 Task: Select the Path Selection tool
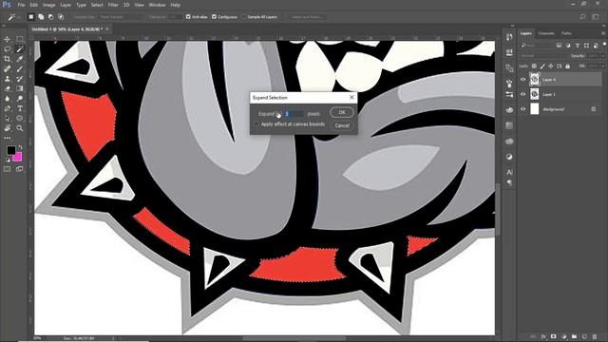pos(7,118)
